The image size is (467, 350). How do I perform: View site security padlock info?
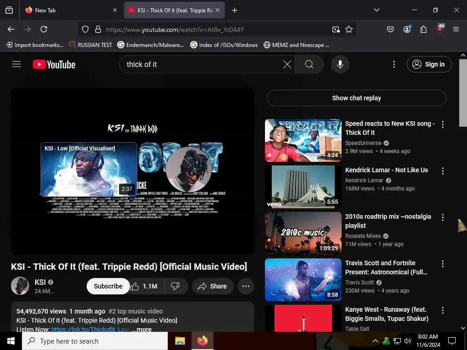[98, 29]
